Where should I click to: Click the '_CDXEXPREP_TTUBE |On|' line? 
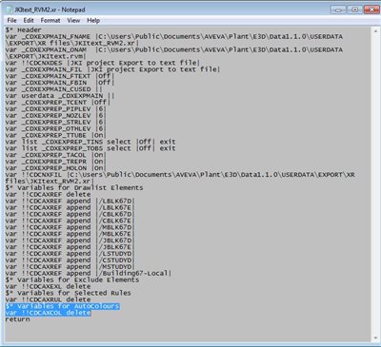(56, 135)
